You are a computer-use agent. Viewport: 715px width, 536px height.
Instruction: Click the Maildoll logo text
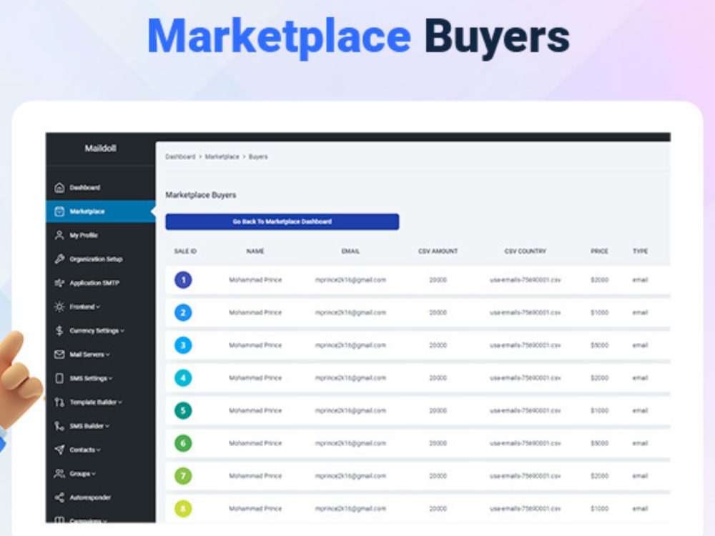click(100, 148)
